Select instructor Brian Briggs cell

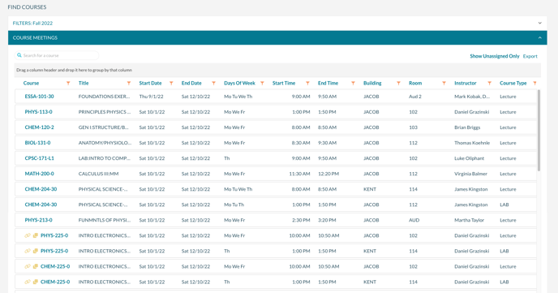pyautogui.click(x=467, y=127)
